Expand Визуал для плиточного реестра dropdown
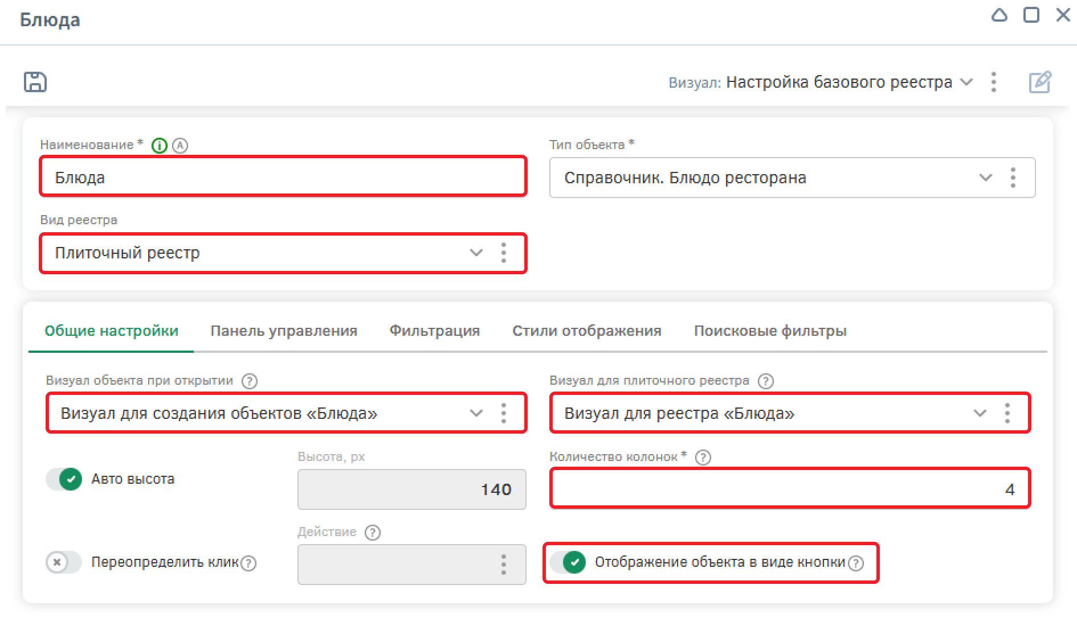This screenshot has height=626, width=1077. click(x=980, y=413)
